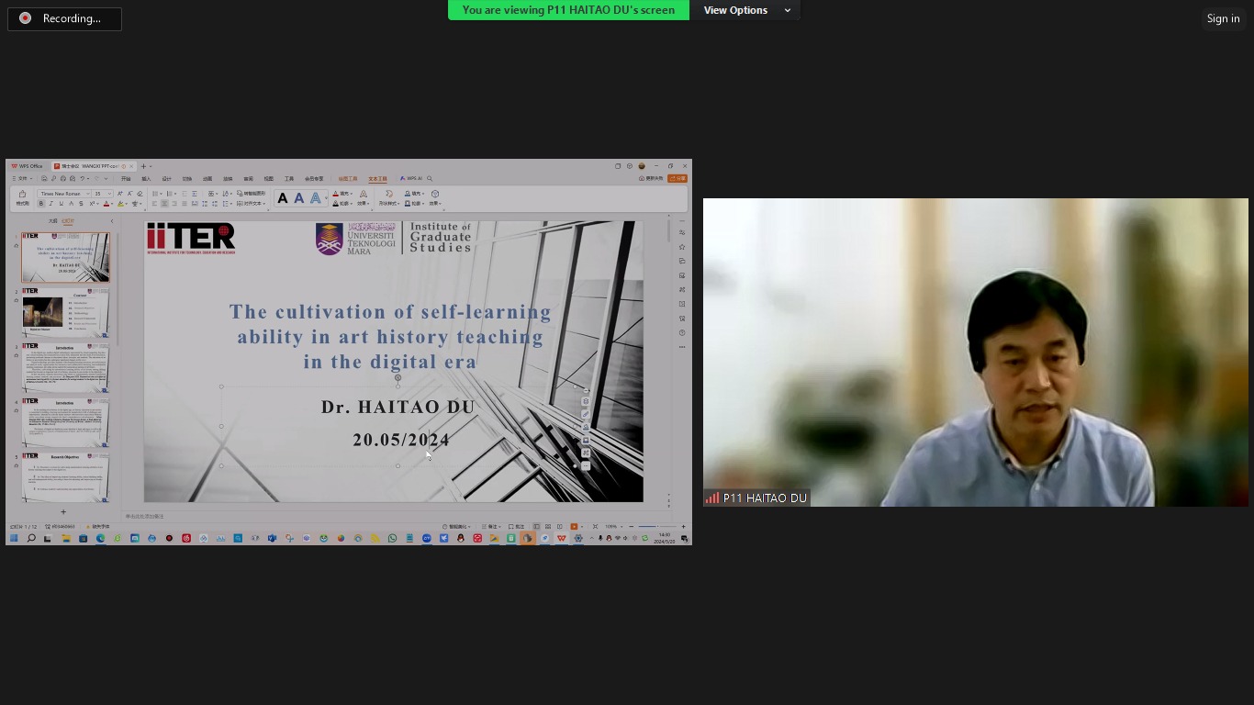The width and height of the screenshot is (1254, 705).
Task: Select the black A WordArt preset
Action: (x=283, y=198)
